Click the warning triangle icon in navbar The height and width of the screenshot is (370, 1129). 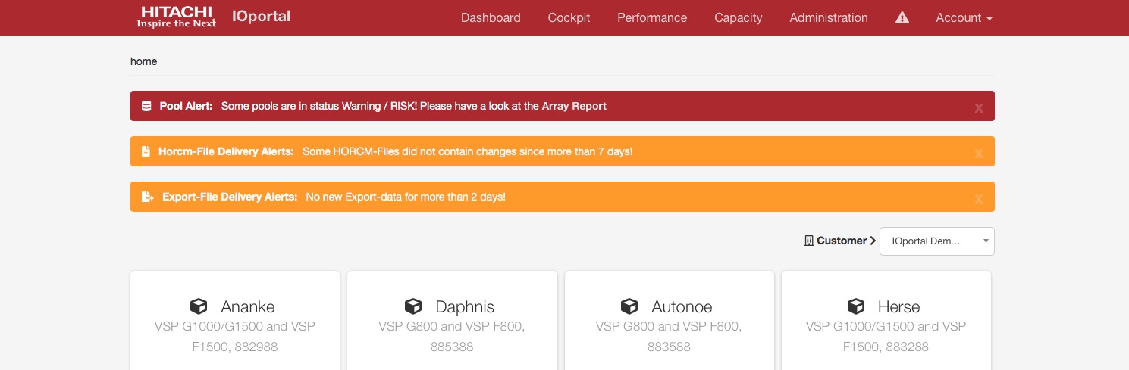(x=902, y=18)
